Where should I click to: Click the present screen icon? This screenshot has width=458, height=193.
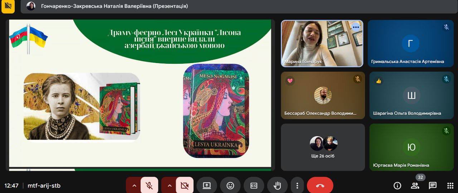coord(207,185)
